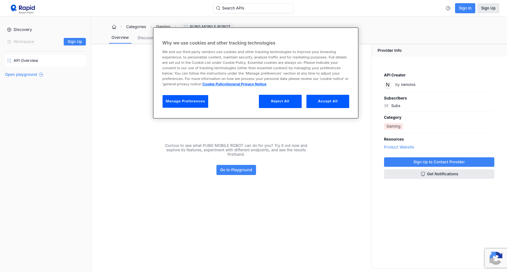Click Accept All cookies
This screenshot has height=272, width=507.
coord(328,101)
